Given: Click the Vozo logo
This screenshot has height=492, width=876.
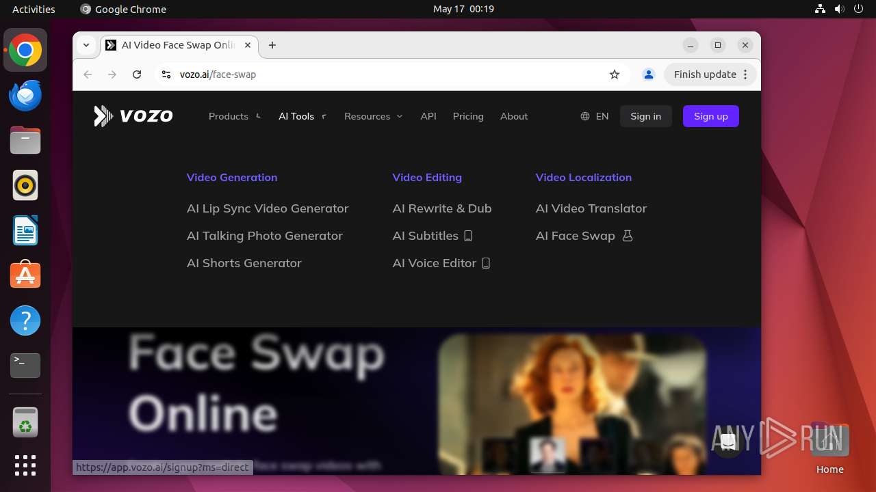Looking at the screenshot, I should tap(133, 116).
